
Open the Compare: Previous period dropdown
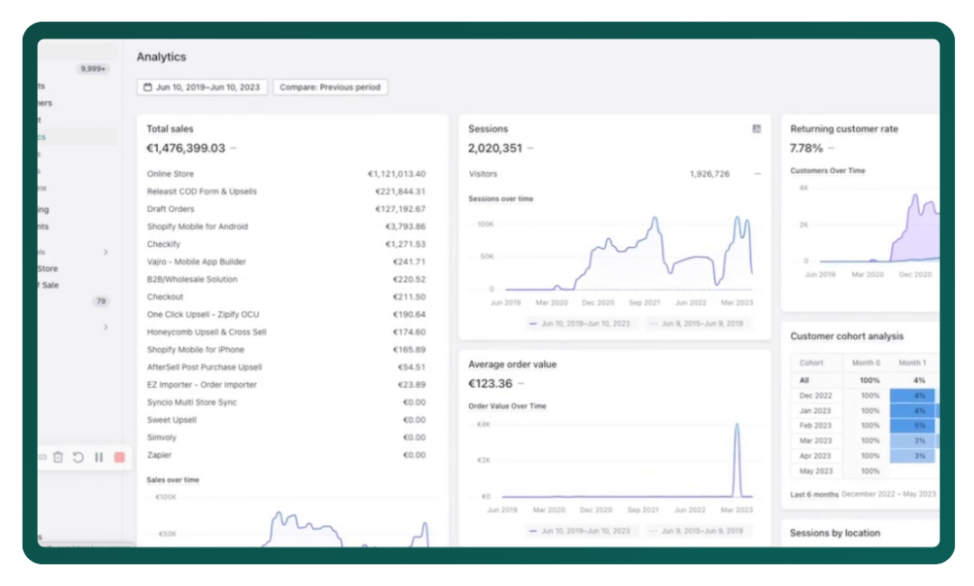point(330,87)
